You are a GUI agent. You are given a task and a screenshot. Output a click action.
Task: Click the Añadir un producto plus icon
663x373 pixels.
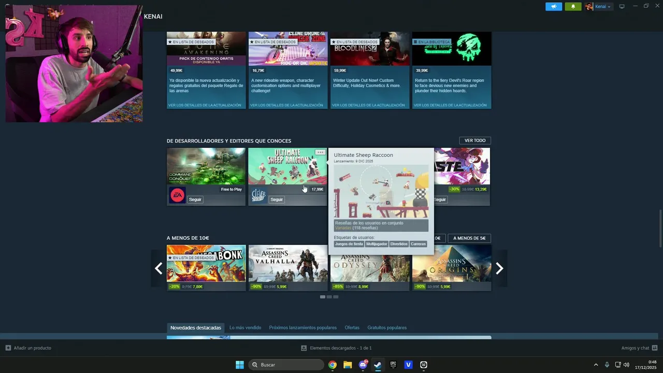click(8, 348)
